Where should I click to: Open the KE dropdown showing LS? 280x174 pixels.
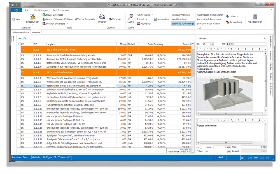coord(212,44)
